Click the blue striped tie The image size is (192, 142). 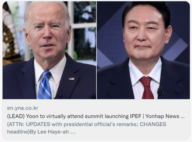point(45,85)
